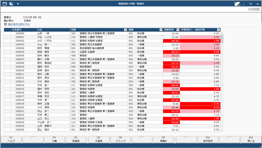Click the red overtime cell 54:58
Screen dimensions: 262x148
pos(171,118)
